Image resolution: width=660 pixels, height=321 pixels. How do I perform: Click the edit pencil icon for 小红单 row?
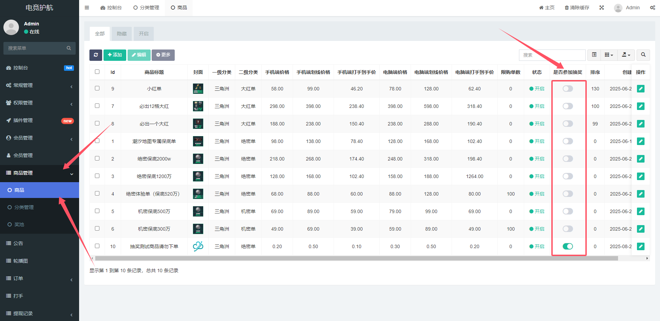point(640,89)
